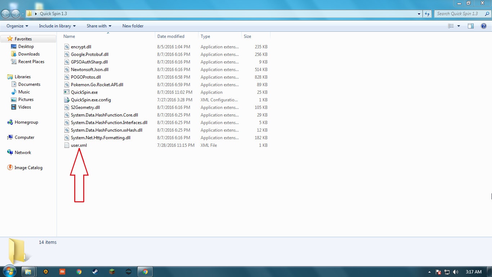This screenshot has width=492, height=277.
Task: Select System.Net.Http.Formatting.dll file name
Action: click(100, 138)
